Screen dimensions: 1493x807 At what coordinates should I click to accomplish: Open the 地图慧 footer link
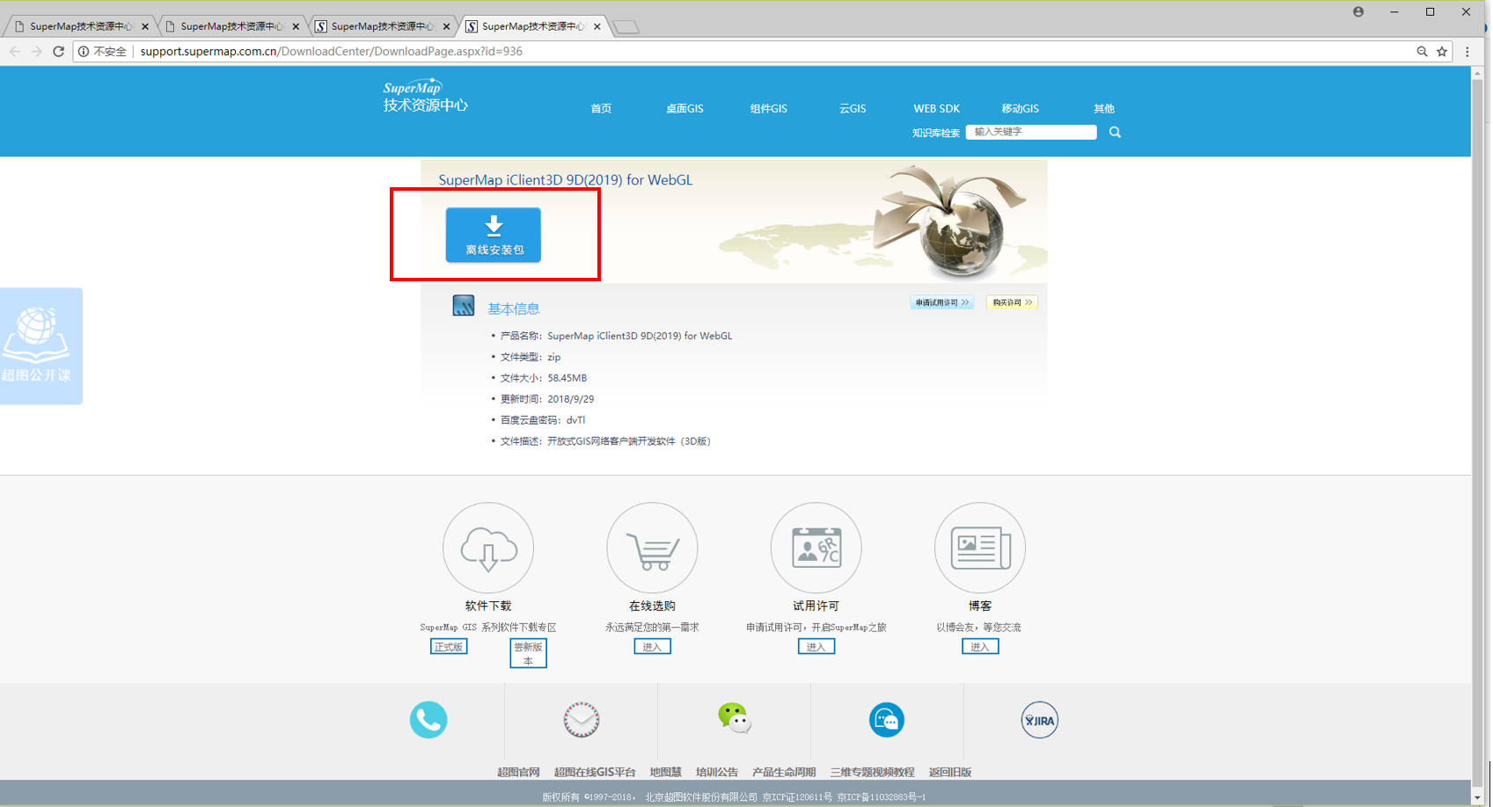(666, 772)
